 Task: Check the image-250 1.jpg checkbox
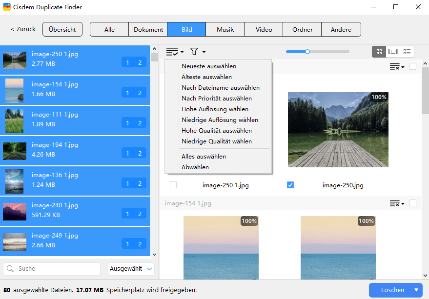[x=173, y=185]
